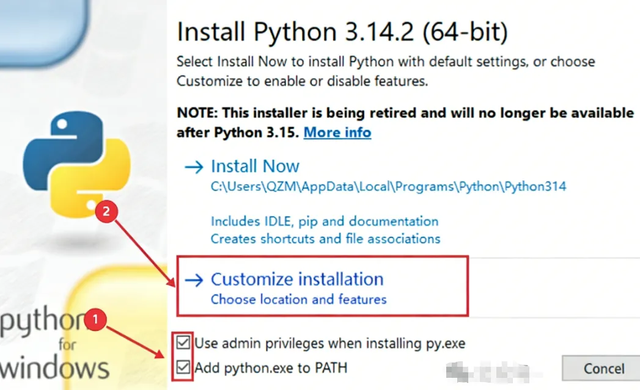640x390 pixels.
Task: Toggle the 'Add python.exe to PATH' checkbox
Action: point(183,368)
